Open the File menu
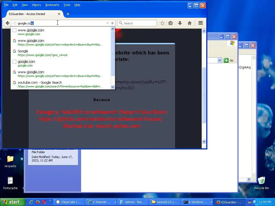This screenshot has height=206, width=275. (6, 5)
